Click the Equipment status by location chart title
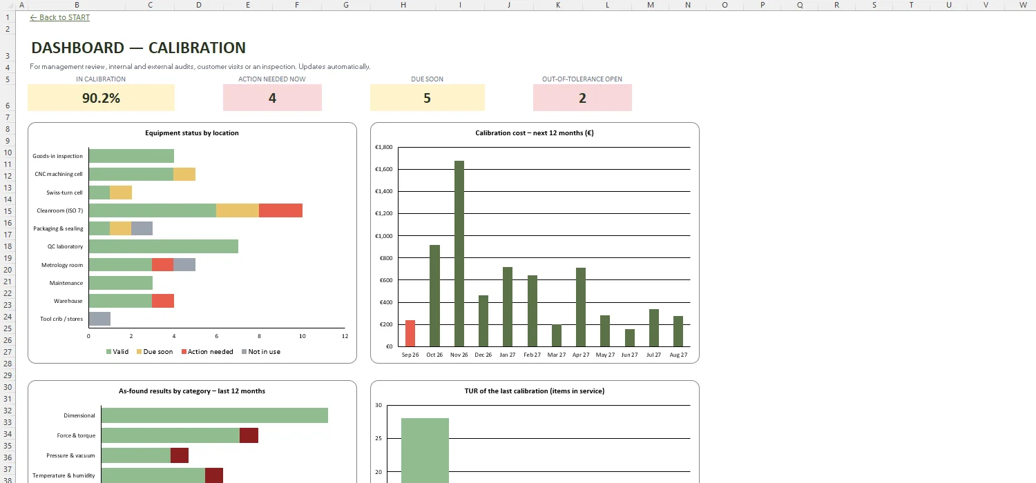Viewport: 1036px width, 483px height. point(192,133)
